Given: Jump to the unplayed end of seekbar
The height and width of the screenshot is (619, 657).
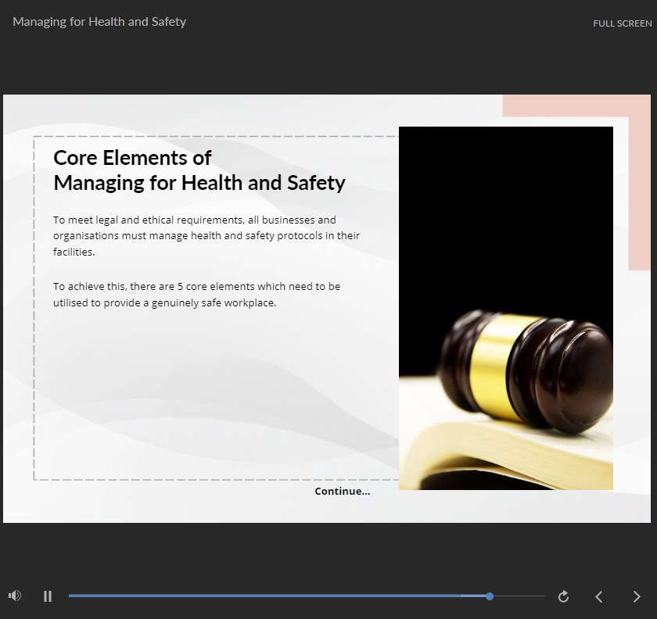Looking at the screenshot, I should point(540,596).
